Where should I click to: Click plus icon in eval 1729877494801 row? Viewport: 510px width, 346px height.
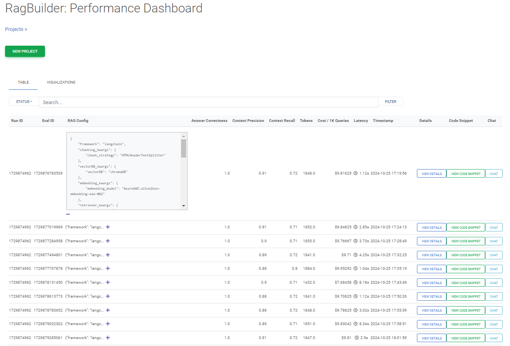(x=108, y=255)
